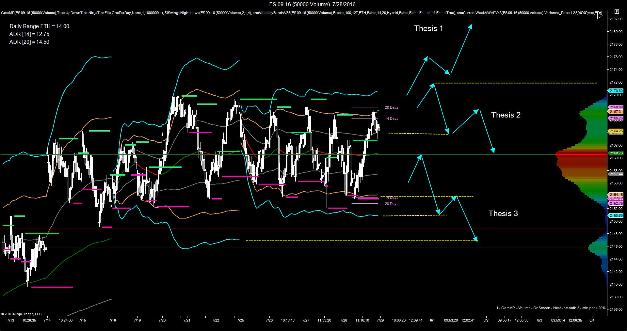Click the red point-of-control line in volume profile

[x=581, y=154]
